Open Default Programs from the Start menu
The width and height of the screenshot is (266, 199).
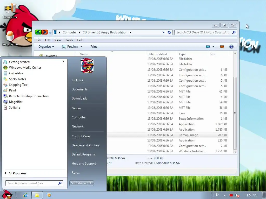83,154
